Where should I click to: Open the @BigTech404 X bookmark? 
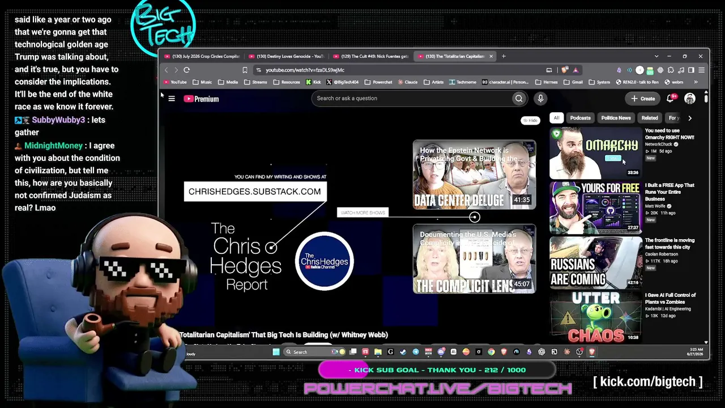coord(343,82)
